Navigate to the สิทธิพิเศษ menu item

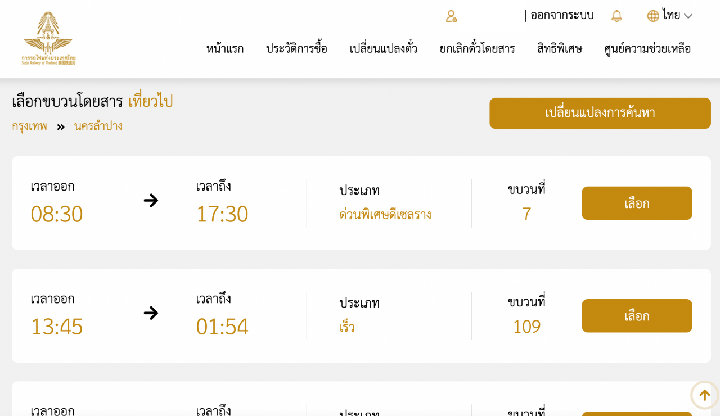coord(560,49)
